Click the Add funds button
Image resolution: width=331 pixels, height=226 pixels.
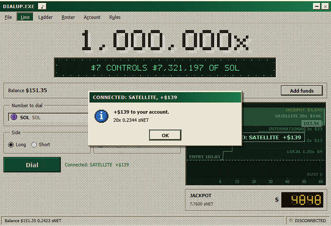[x=302, y=91]
